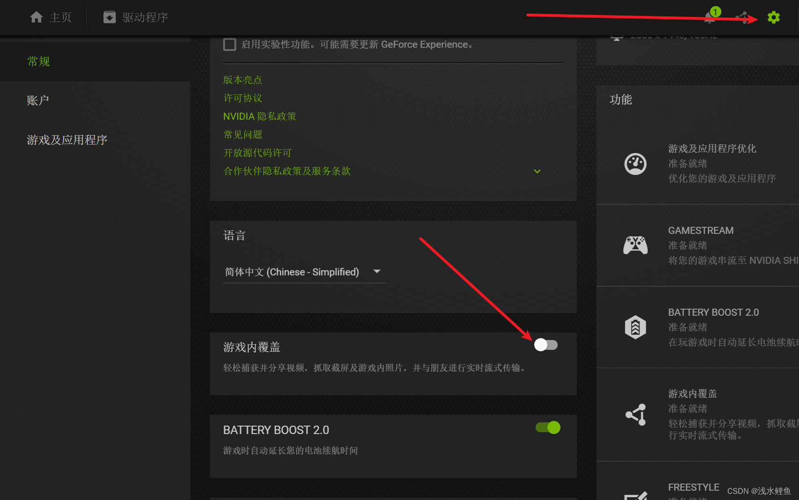Click the share icon beside 游戏内覆盖 feature
This screenshot has width=799, height=500.
coord(636,414)
